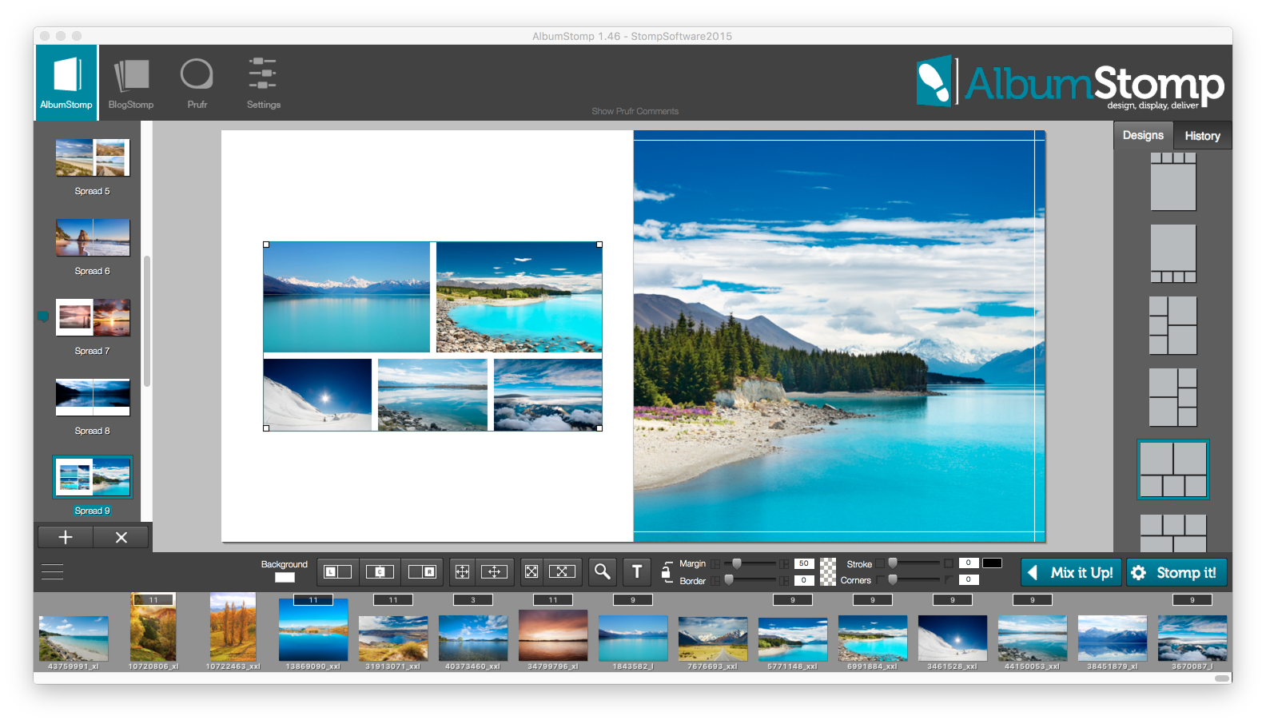Click Show Prufr Comments link

[x=635, y=111]
